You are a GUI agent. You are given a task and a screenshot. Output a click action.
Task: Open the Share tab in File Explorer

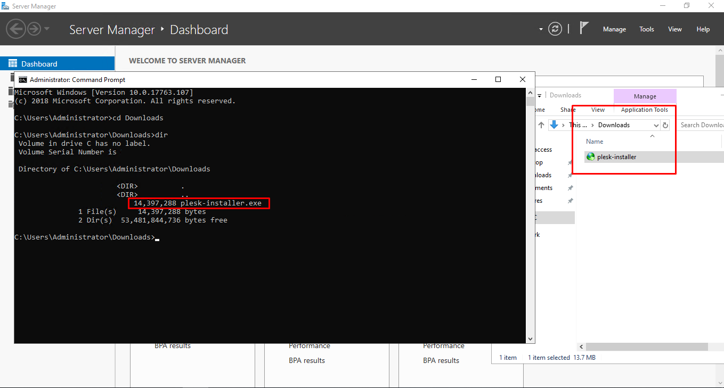[568, 110]
